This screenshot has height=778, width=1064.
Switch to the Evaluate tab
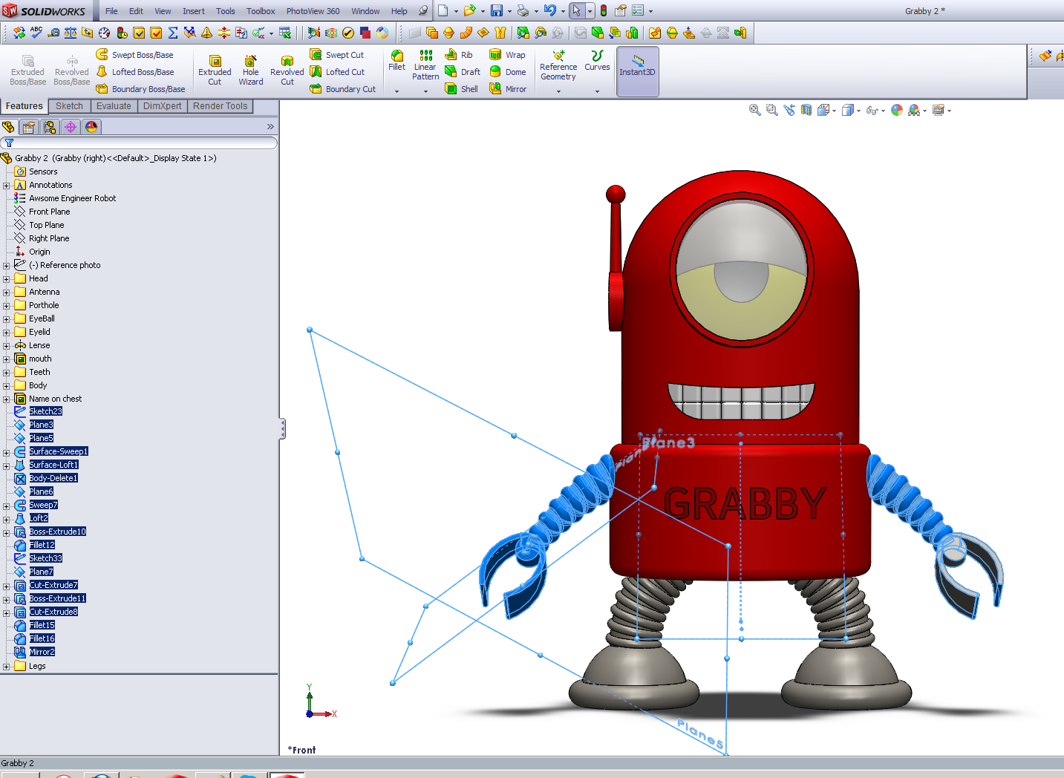point(114,106)
